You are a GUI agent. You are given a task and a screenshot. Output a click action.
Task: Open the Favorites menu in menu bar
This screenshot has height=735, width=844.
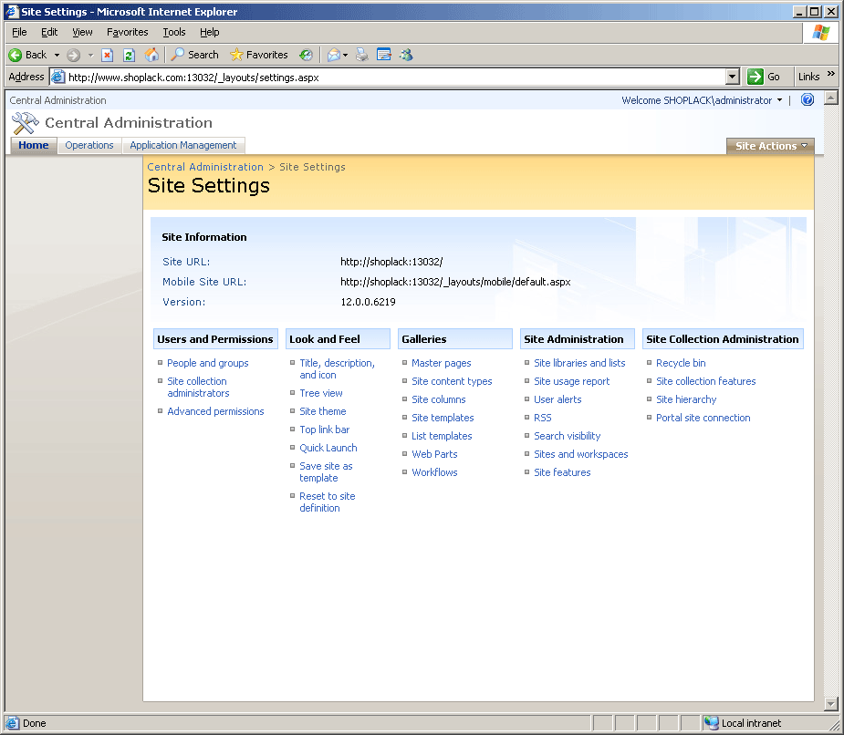pyautogui.click(x=127, y=32)
